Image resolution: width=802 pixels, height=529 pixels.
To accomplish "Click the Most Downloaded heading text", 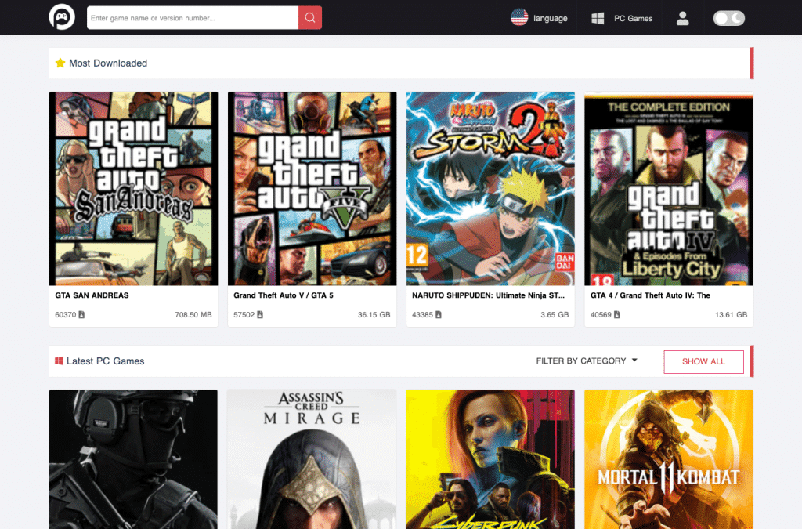I will [108, 63].
